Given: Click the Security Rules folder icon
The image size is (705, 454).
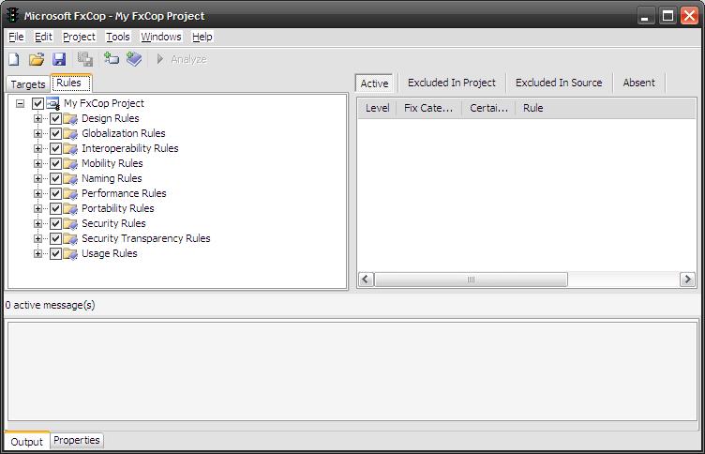Looking at the screenshot, I should (x=70, y=223).
